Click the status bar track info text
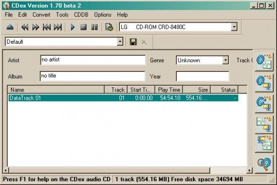This screenshot has height=185, width=277. (179, 179)
